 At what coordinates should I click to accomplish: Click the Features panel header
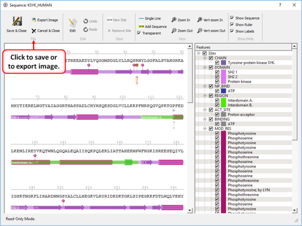[x=244, y=47]
